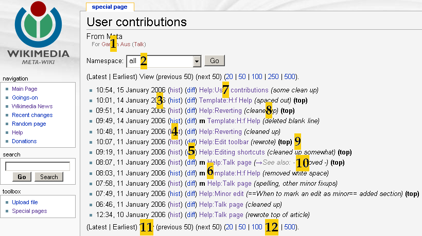Open Template:H:f Help with spaced out summary
This screenshot has width=422, height=236.
click(225, 101)
